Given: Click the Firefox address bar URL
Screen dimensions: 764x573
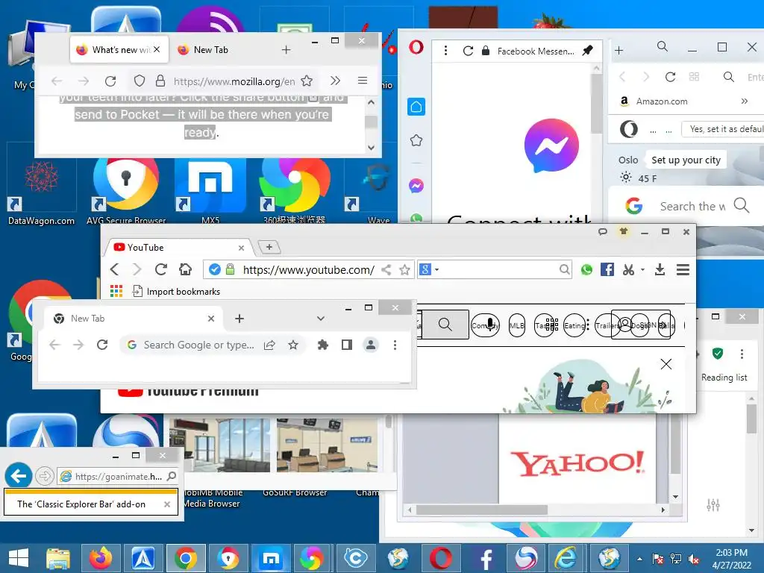Looking at the screenshot, I should click(234, 81).
